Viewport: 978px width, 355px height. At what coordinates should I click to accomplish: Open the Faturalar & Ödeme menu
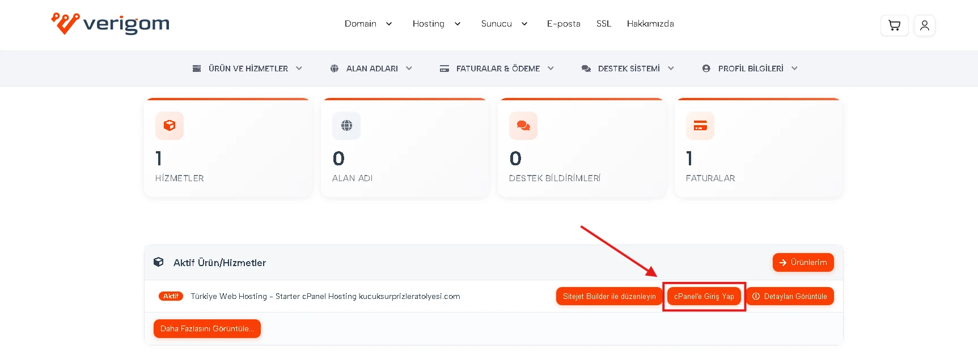pyautogui.click(x=497, y=69)
